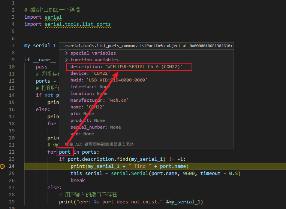
Task: Select the description property in debug hover
Action: pos(126,67)
